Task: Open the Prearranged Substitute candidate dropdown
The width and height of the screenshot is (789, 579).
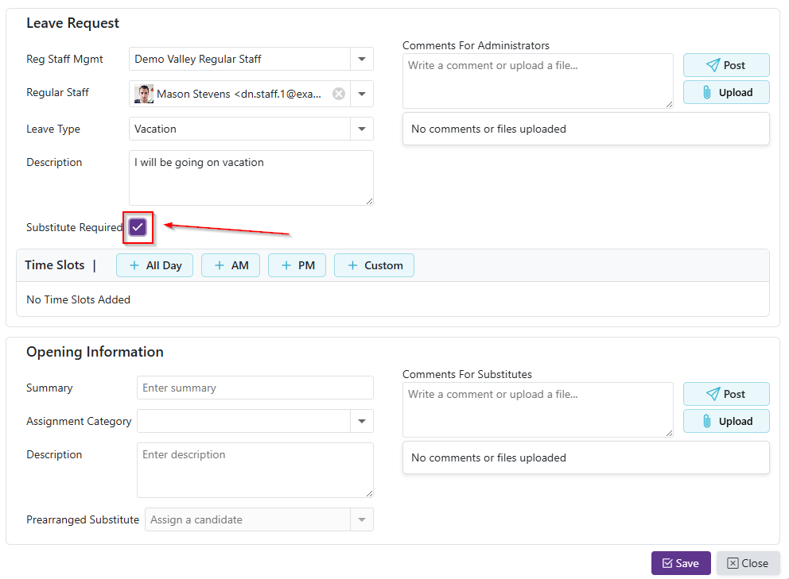Action: click(x=362, y=519)
